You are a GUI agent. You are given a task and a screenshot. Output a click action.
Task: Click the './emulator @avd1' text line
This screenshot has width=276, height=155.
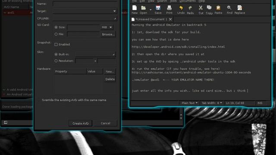[173, 80]
